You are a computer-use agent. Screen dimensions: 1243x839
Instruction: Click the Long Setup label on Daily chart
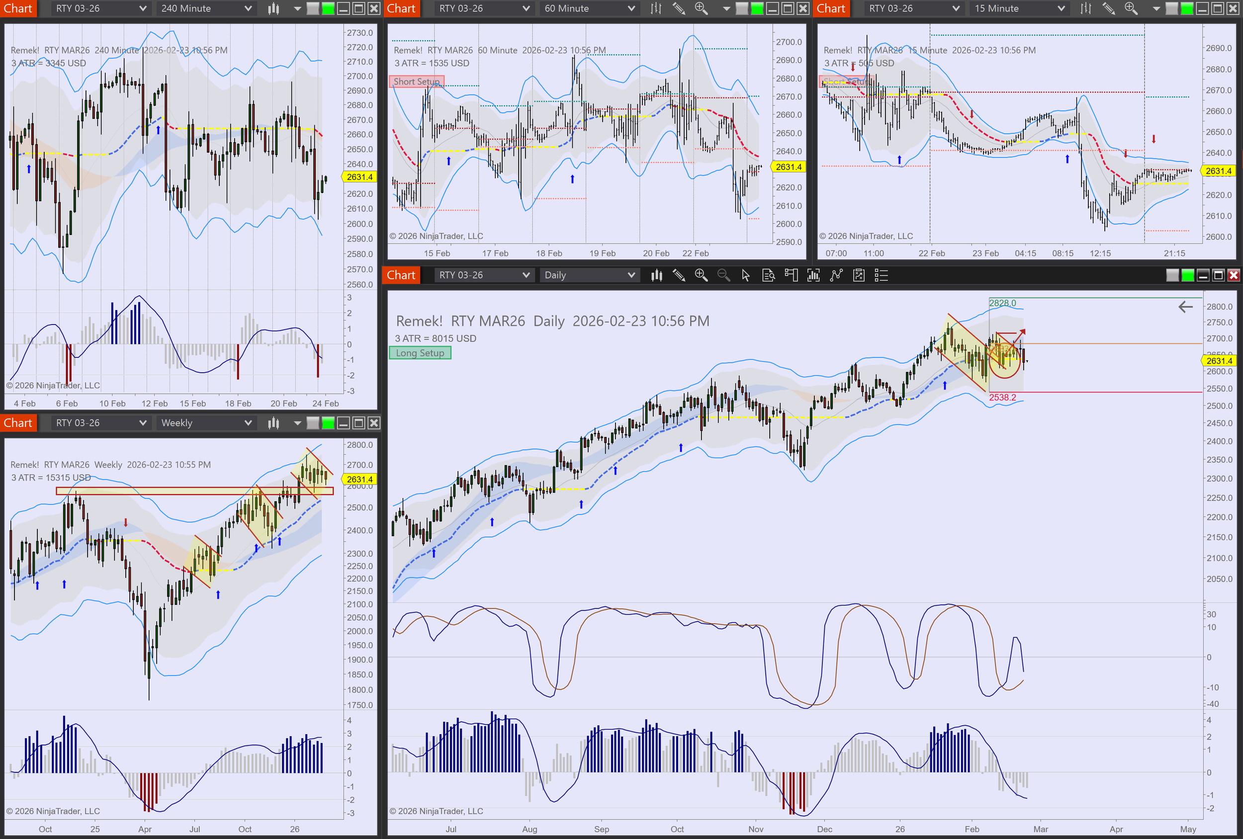click(x=420, y=353)
